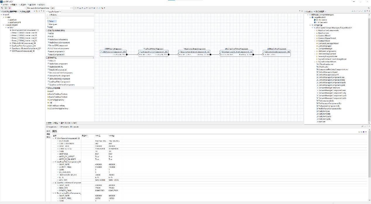The width and height of the screenshot is (371, 204).
Task: Expand the ApplicationComponents folder
Action: [x=315, y=30]
